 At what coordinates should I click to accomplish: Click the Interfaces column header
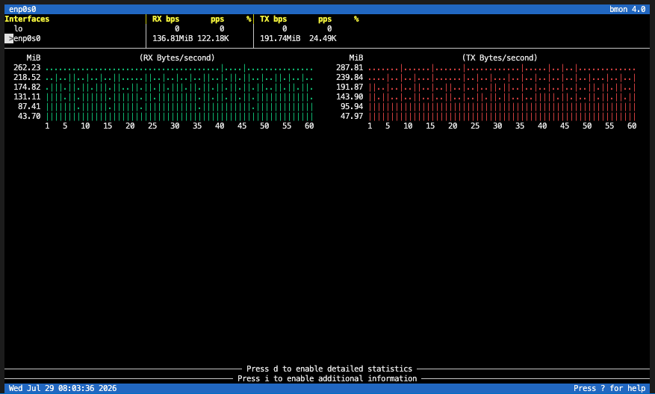(27, 19)
